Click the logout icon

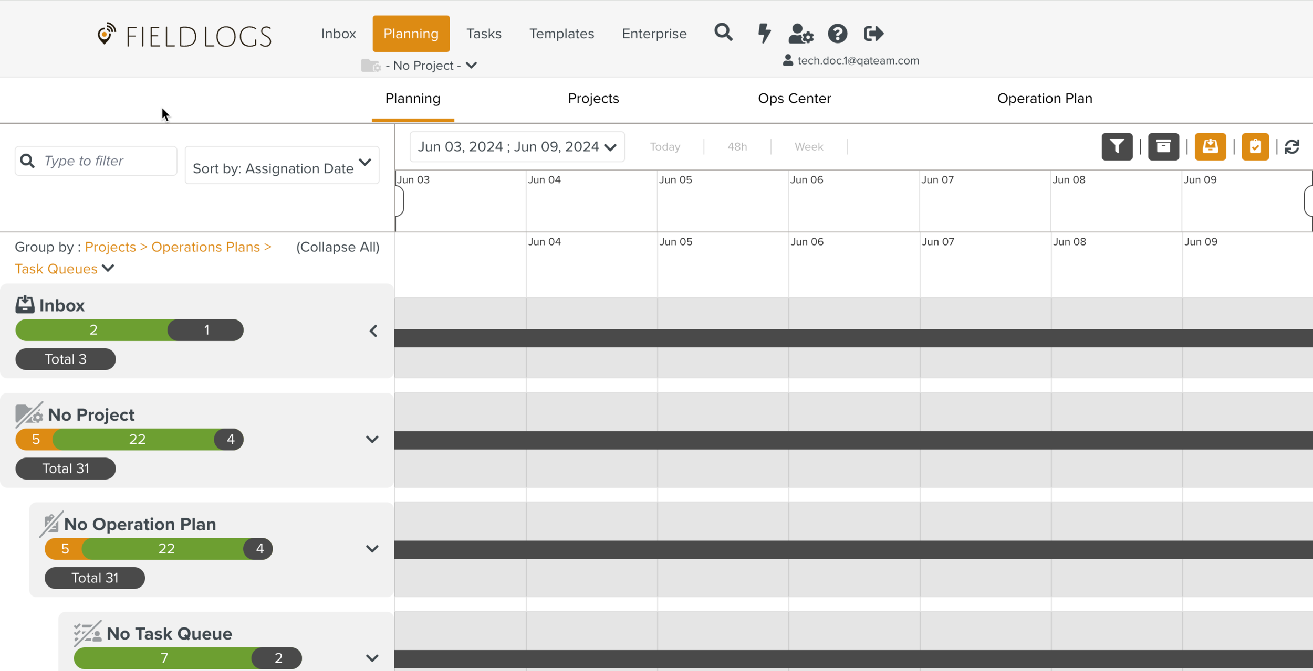(x=873, y=34)
